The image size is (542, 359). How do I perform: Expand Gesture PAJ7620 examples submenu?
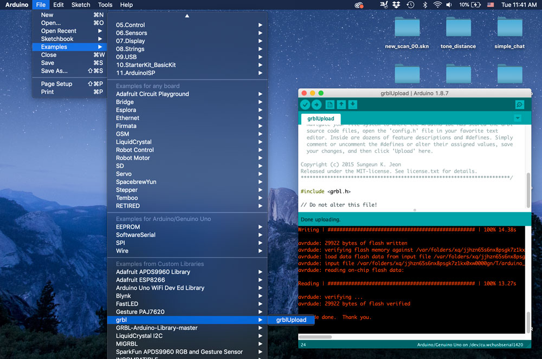pyautogui.click(x=188, y=312)
